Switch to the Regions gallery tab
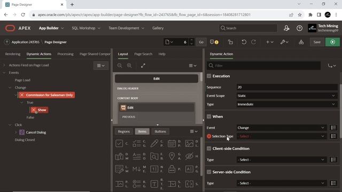 [x=123, y=132]
